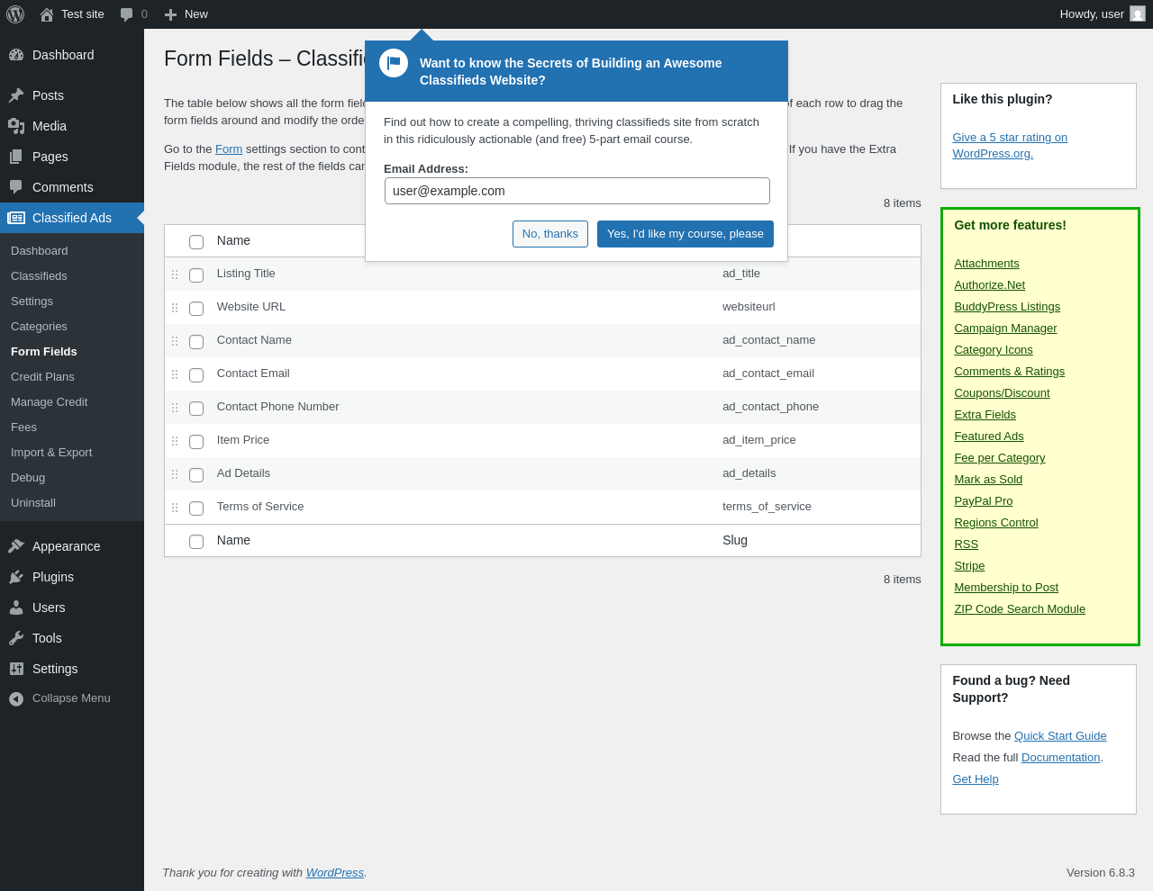
Task: Go to Import & Export submenu
Action: click(51, 453)
